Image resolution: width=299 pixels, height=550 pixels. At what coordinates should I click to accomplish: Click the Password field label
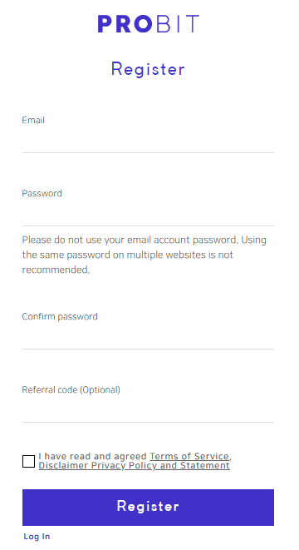click(x=42, y=193)
